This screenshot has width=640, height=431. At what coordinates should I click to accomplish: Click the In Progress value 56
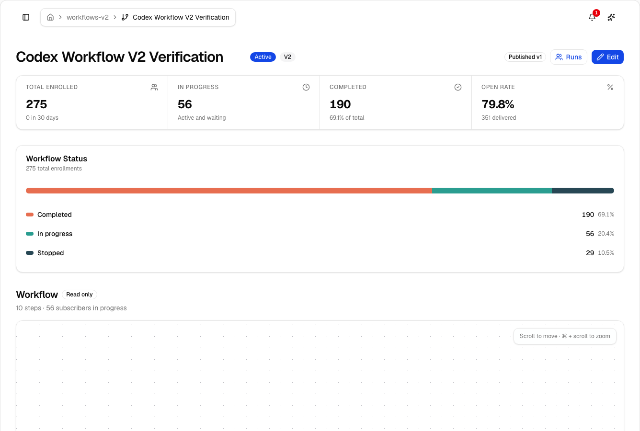(x=185, y=104)
